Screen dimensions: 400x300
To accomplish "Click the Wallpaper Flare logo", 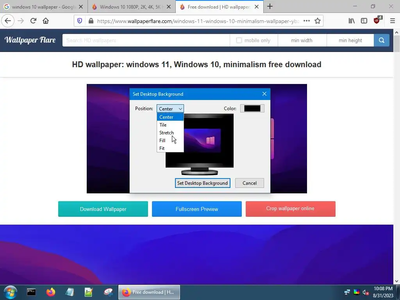I will click(x=30, y=40).
